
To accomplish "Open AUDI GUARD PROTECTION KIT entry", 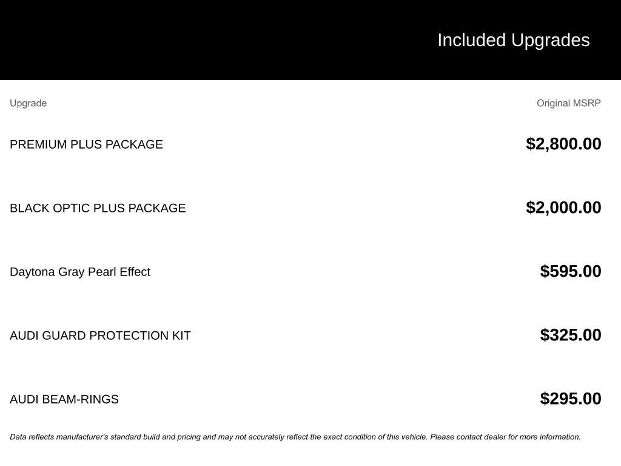I will (100, 336).
